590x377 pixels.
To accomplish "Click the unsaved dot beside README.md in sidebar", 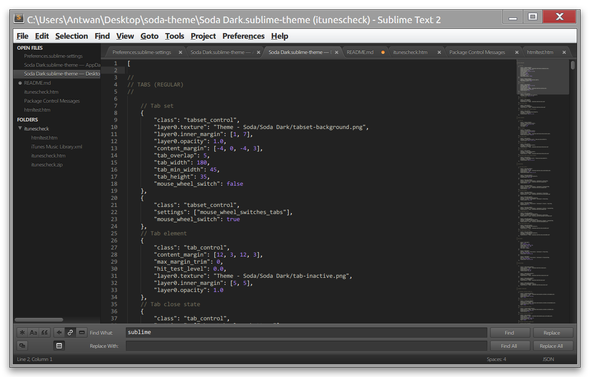I will pos(20,83).
